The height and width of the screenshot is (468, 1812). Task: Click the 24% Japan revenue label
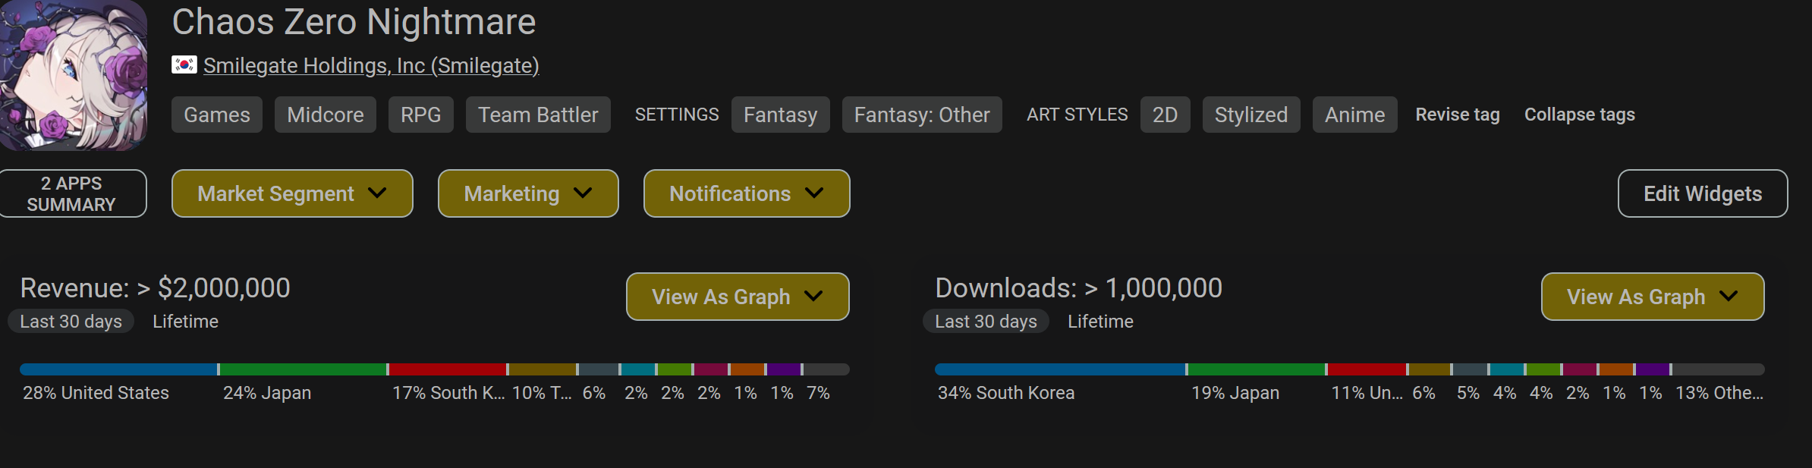(267, 393)
